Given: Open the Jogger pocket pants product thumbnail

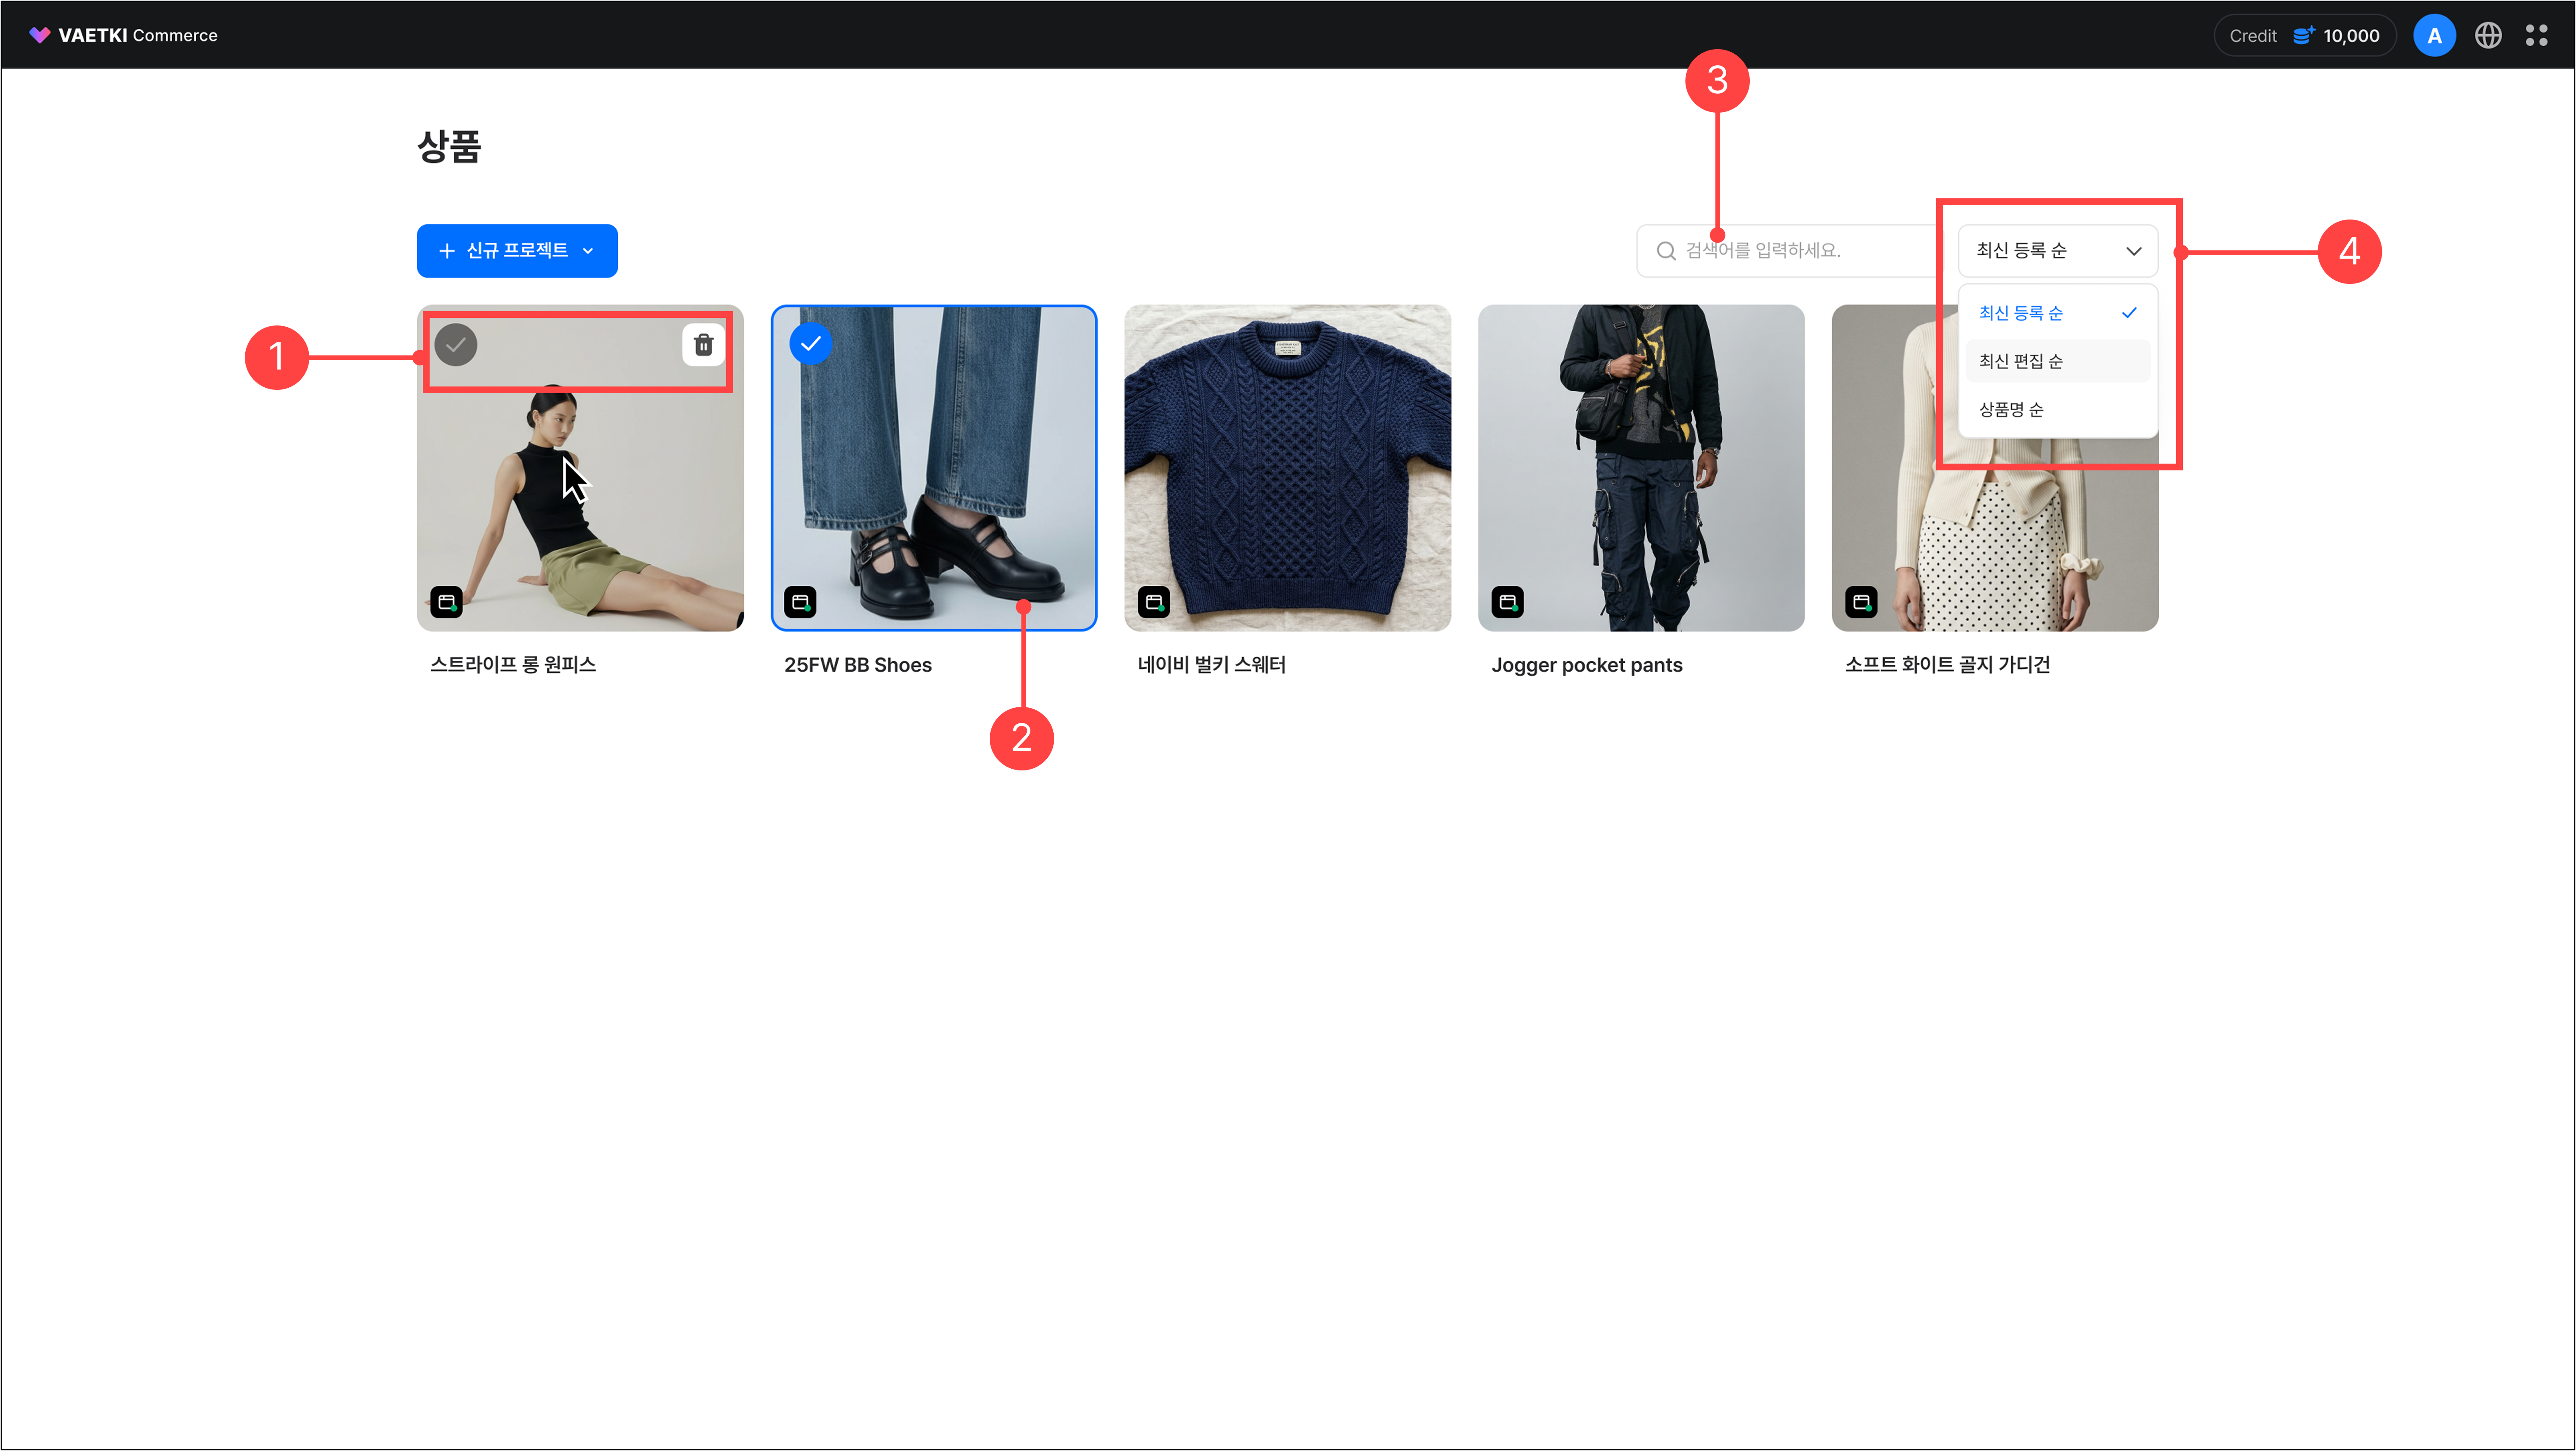Looking at the screenshot, I should click(x=1641, y=468).
